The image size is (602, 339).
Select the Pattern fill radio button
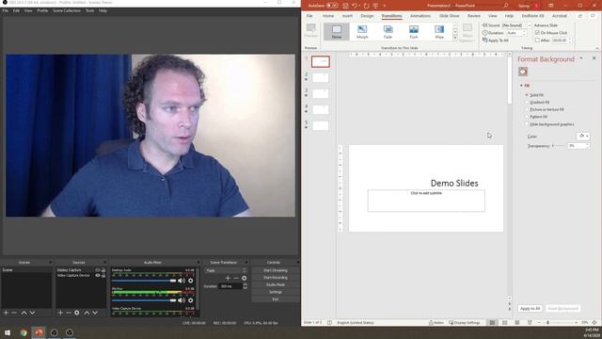point(527,117)
